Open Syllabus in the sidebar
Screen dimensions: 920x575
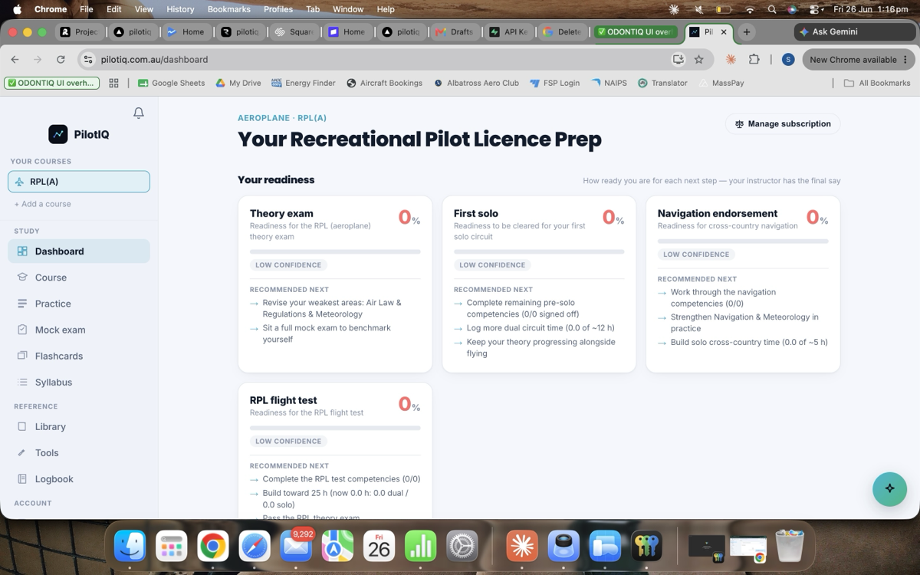click(79, 382)
